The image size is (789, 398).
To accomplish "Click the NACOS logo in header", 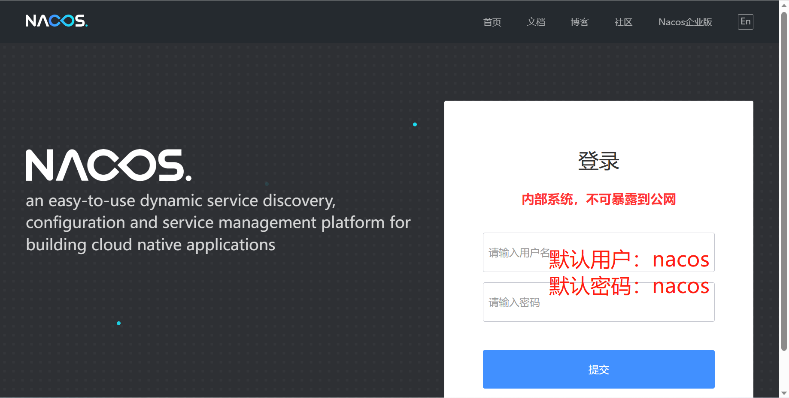I will 56,21.
